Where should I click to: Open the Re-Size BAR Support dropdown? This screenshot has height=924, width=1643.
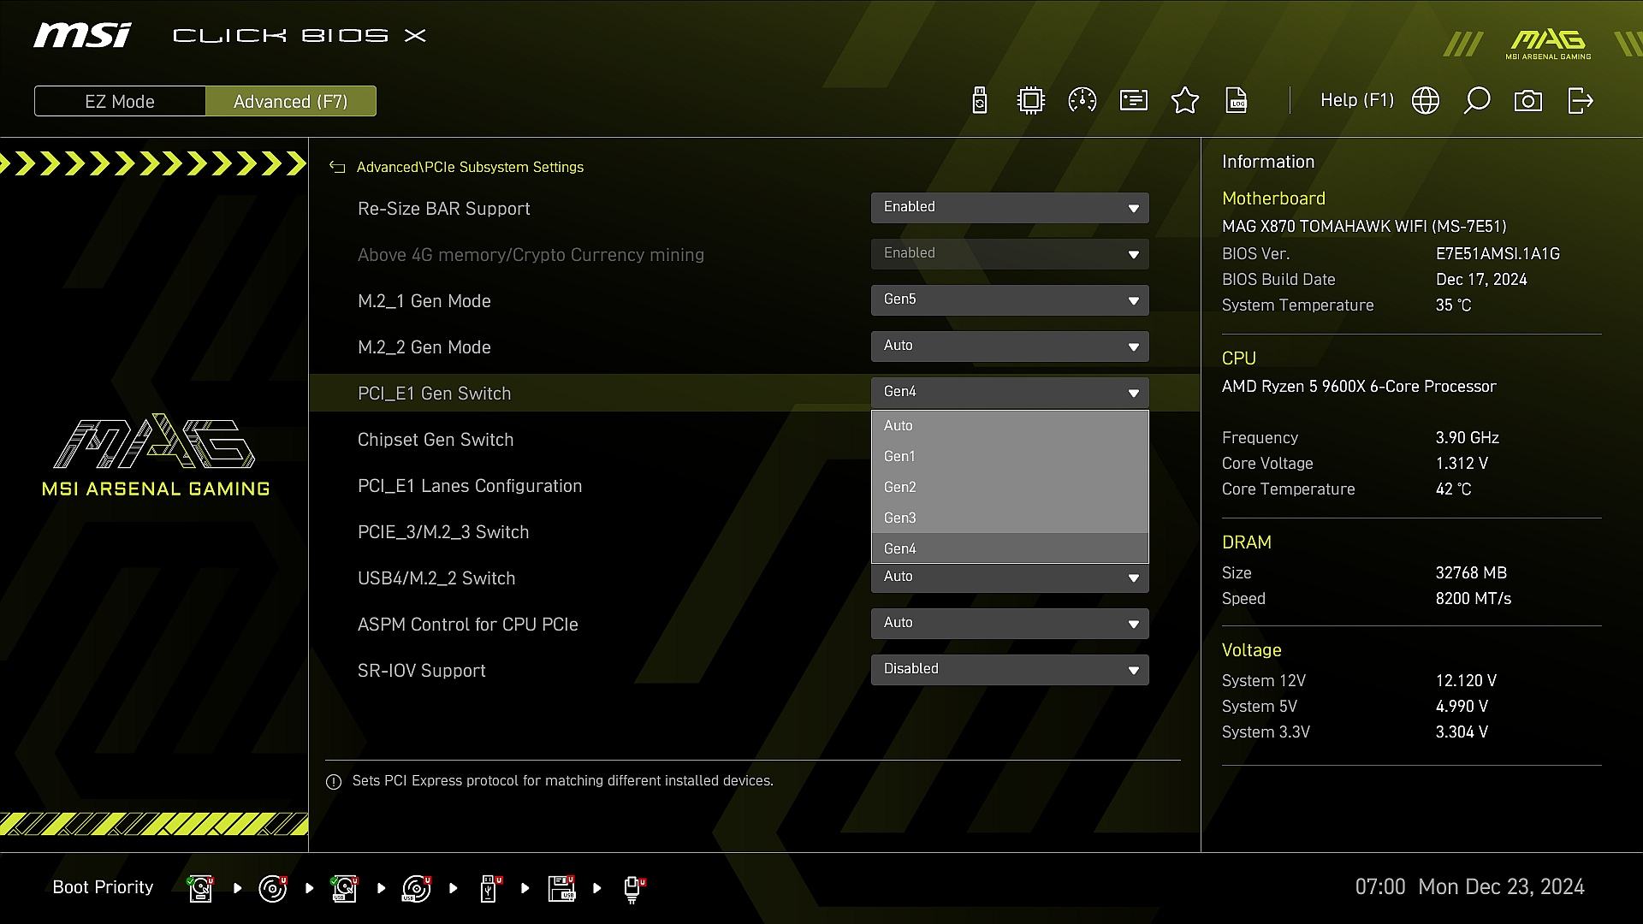pyautogui.click(x=1010, y=208)
